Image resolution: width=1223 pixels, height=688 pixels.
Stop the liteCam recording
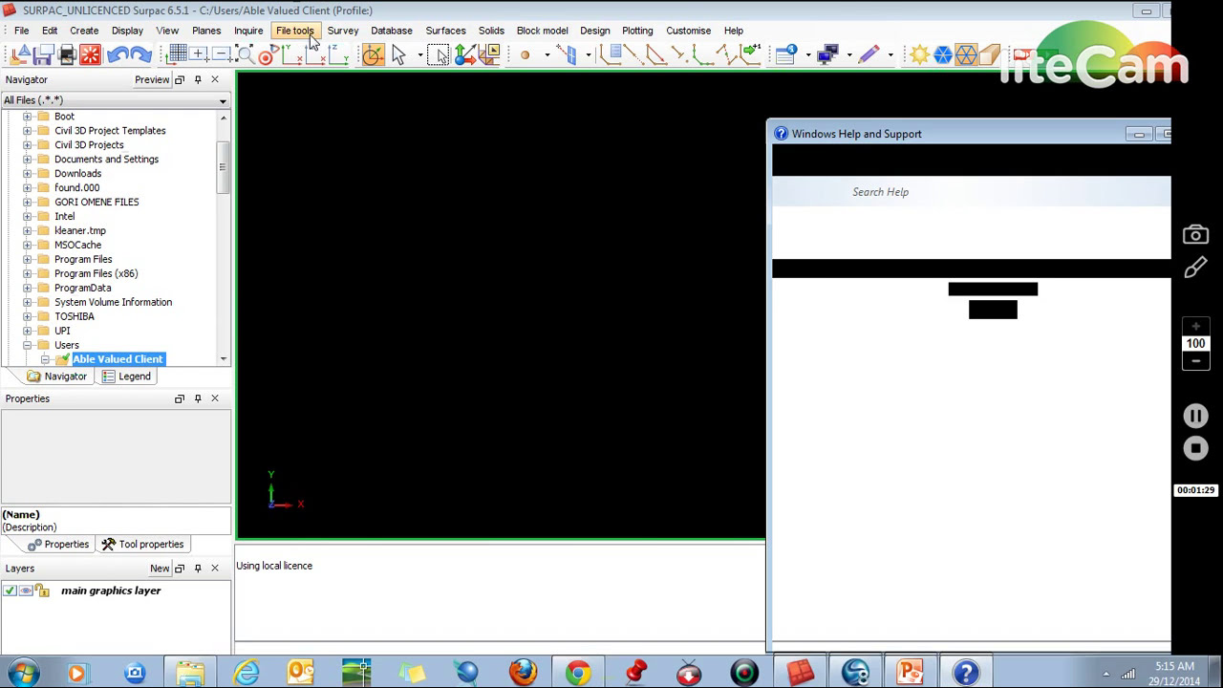1195,448
